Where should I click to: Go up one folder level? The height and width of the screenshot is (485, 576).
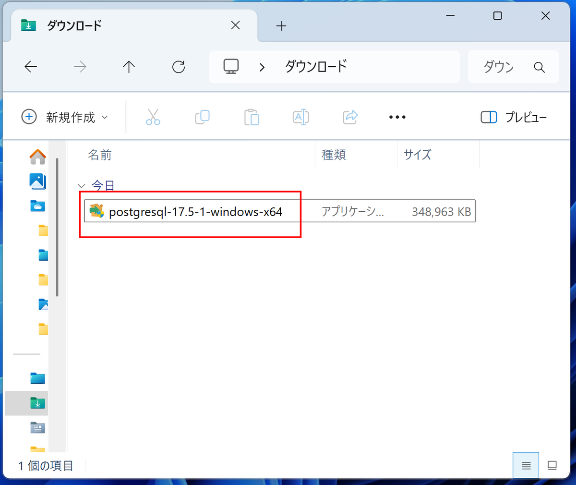click(129, 67)
